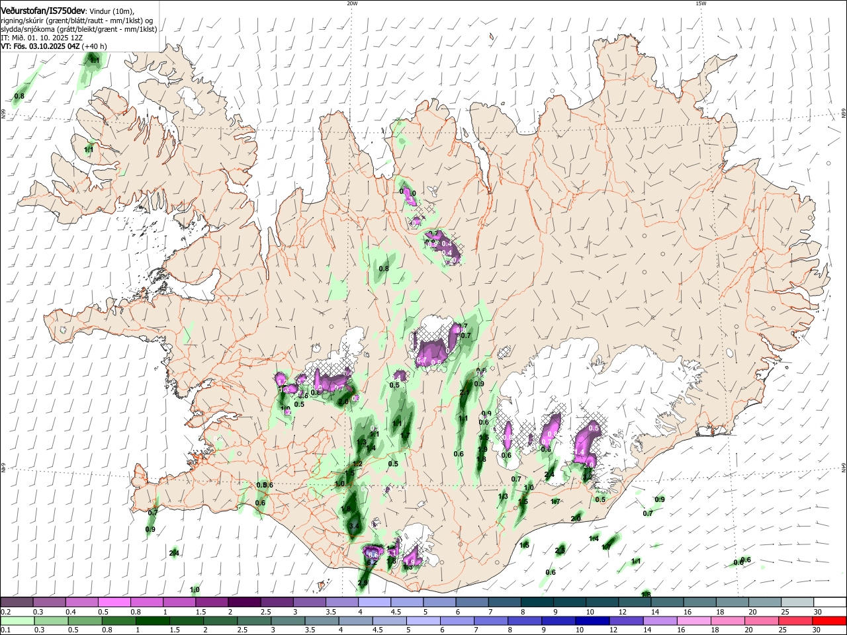Pick the darkest purple swatch between 2 and 2.5
This screenshot has height=635, width=847.
click(x=244, y=602)
